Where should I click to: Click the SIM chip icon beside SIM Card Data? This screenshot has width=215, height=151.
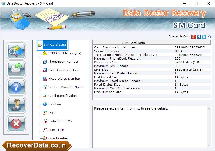tap(40, 45)
